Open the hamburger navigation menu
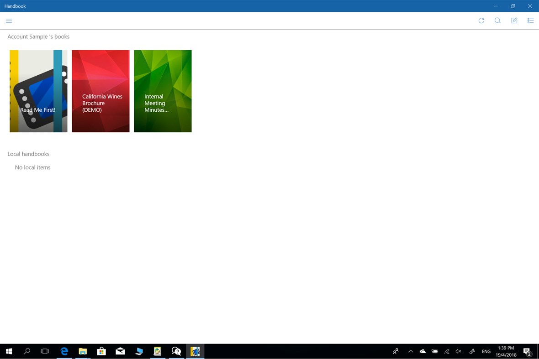The width and height of the screenshot is (539, 359). (x=9, y=21)
